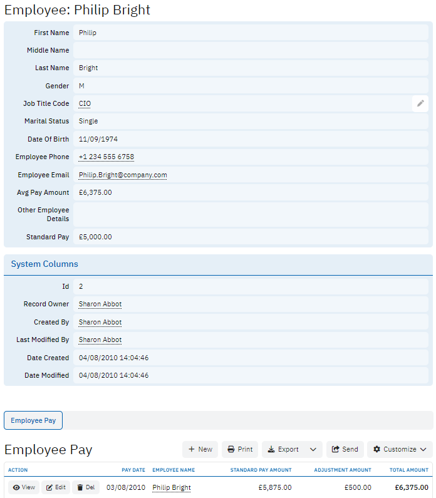This screenshot has height=498, width=436.
Task: Open the Export dropdown arrow
Action: (x=313, y=449)
